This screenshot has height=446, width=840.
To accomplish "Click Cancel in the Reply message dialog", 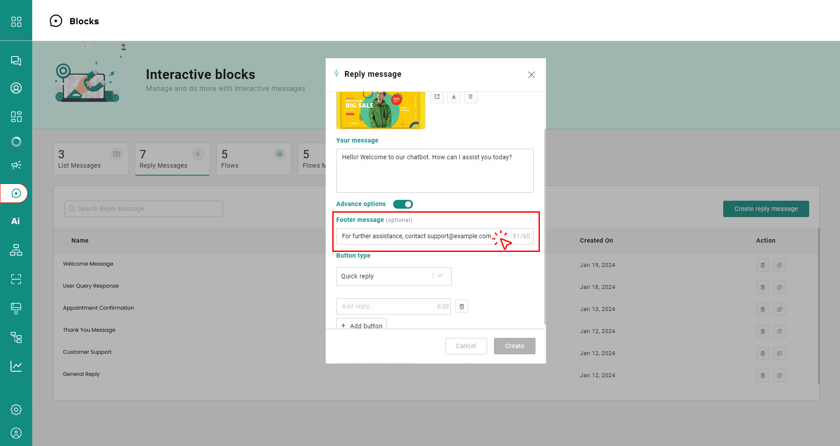I will 465,346.
